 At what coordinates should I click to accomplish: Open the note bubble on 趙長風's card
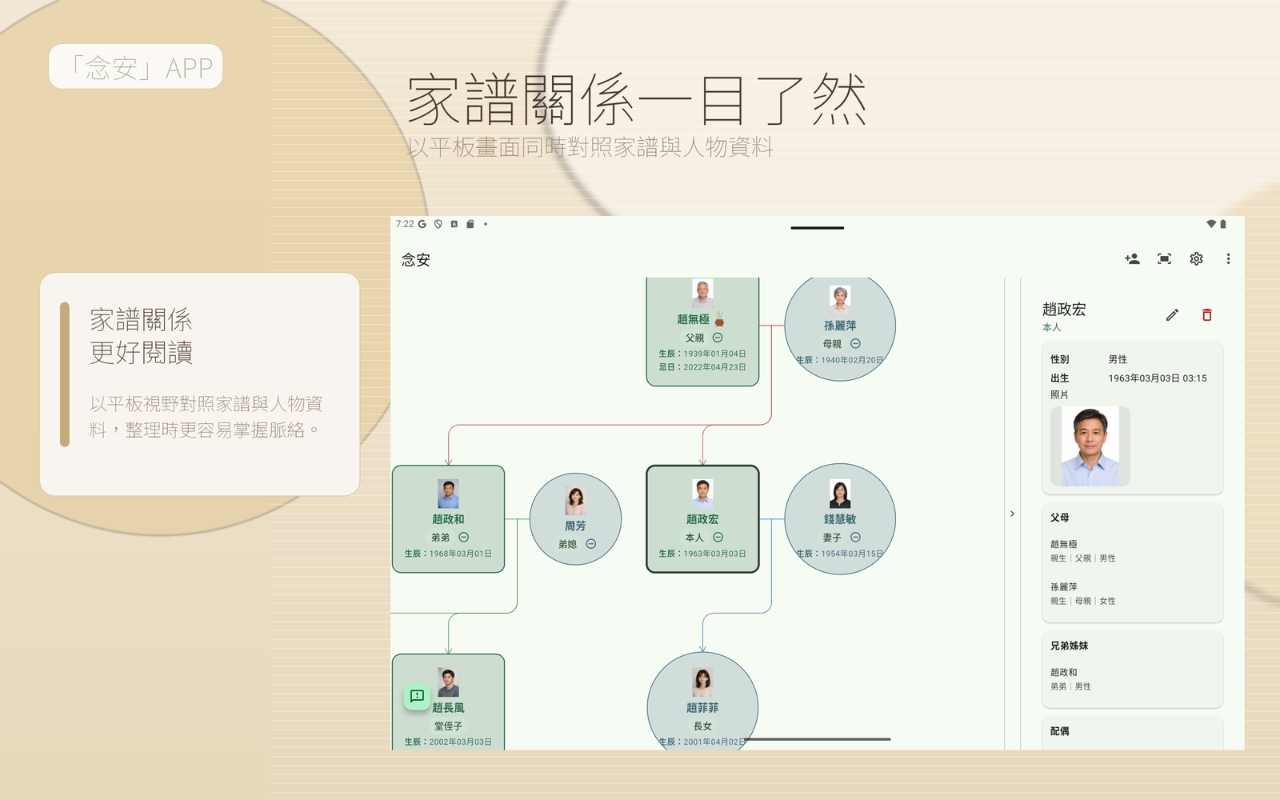pyautogui.click(x=416, y=694)
